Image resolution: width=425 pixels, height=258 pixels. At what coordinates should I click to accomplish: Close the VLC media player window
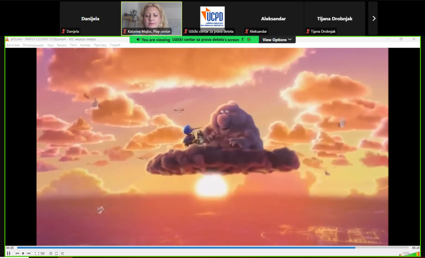pos(414,39)
